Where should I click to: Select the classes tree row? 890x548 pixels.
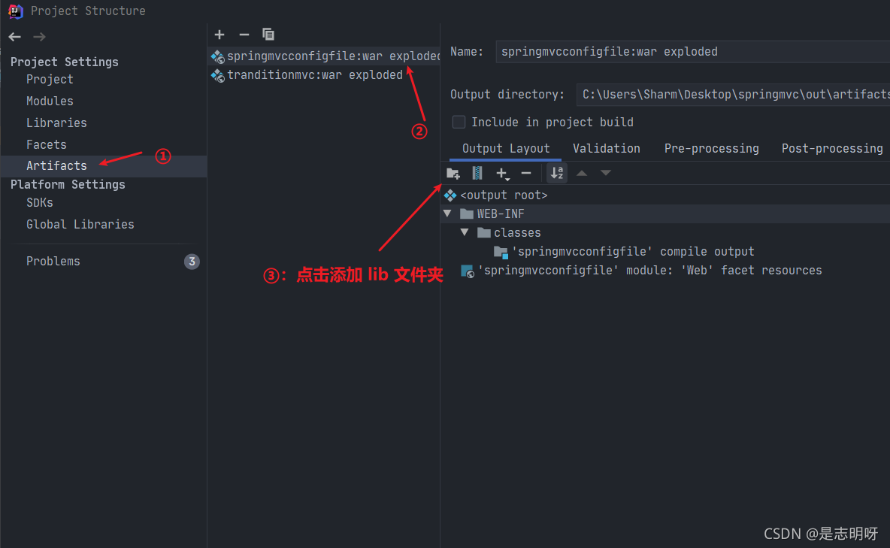click(665, 233)
